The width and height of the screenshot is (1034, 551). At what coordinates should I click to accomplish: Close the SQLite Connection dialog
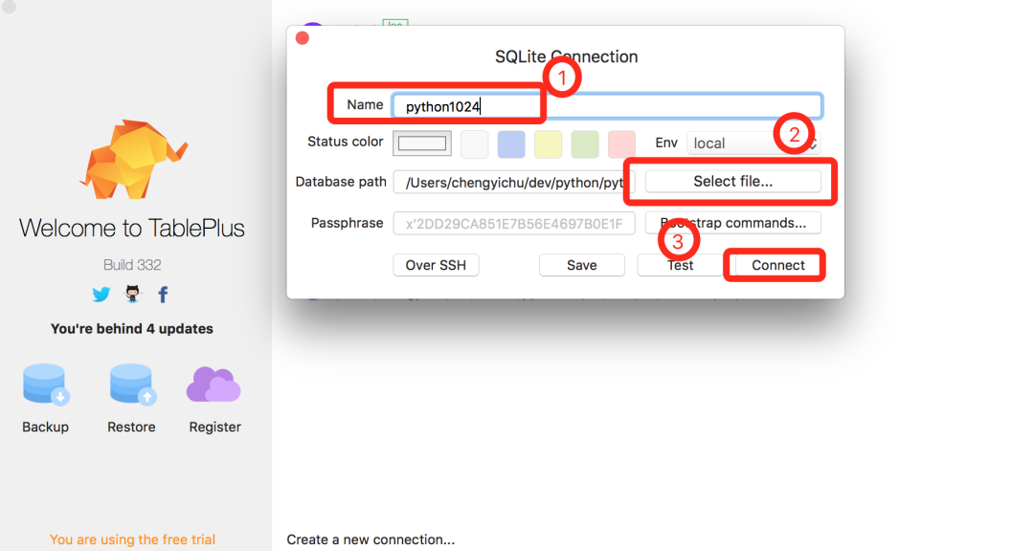point(303,38)
